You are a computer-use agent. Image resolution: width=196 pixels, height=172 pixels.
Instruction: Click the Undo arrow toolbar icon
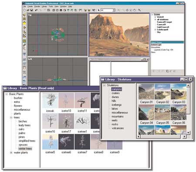tap(36, 10)
